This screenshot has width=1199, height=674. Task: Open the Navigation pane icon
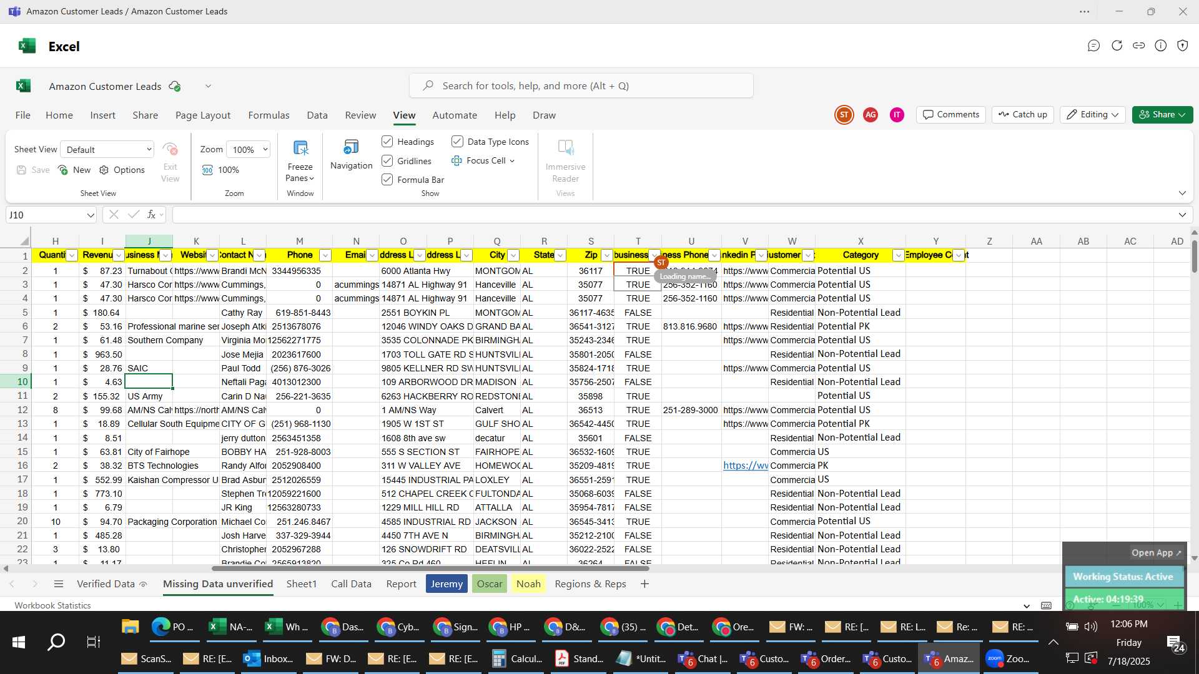[351, 147]
